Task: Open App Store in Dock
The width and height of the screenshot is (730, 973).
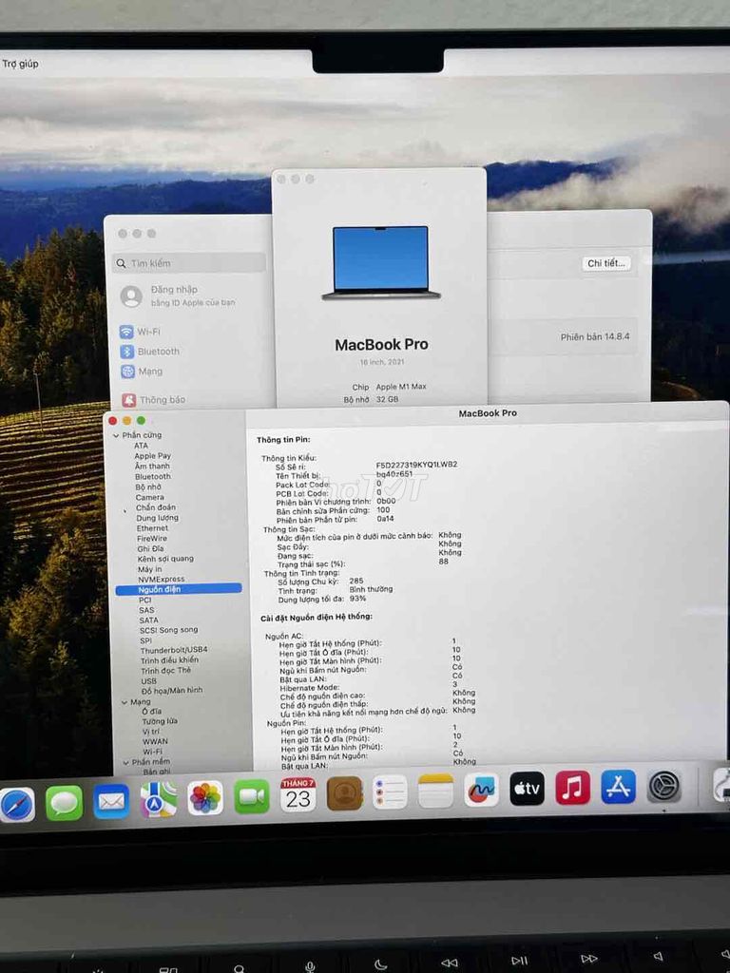Action: pos(618,786)
